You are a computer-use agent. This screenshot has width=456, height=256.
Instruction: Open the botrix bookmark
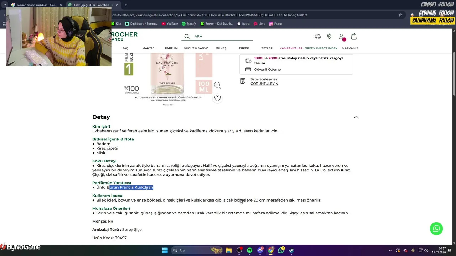tap(243, 23)
